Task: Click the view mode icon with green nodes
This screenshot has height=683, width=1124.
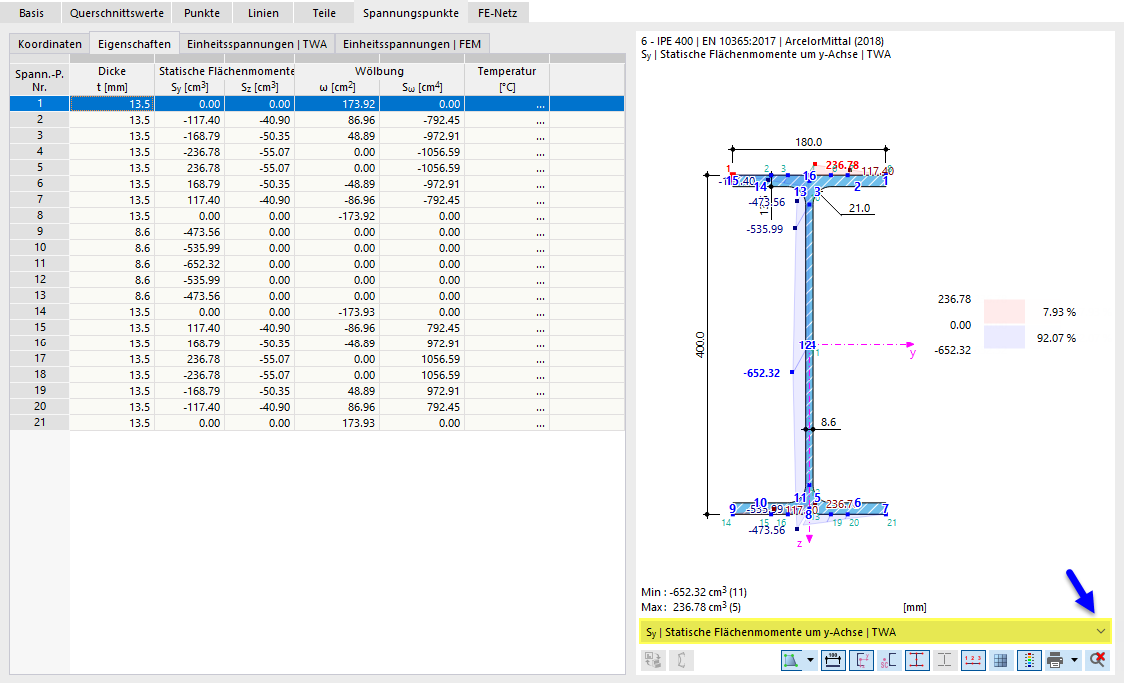Action: pos(792,660)
